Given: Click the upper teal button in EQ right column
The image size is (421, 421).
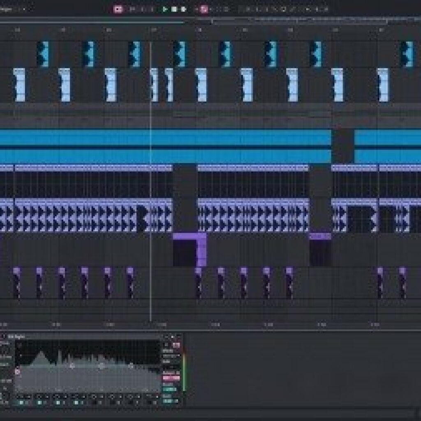Looking at the screenshot, I should point(169,389).
